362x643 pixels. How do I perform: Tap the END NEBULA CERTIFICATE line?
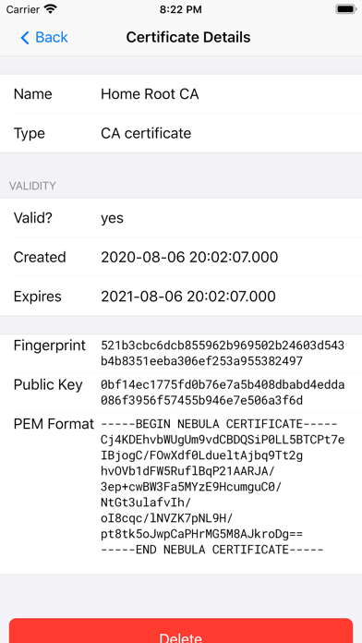(x=212, y=550)
